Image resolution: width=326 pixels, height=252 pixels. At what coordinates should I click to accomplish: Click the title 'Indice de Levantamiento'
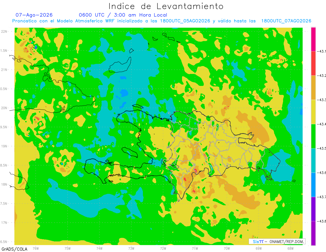(x=166, y=6)
